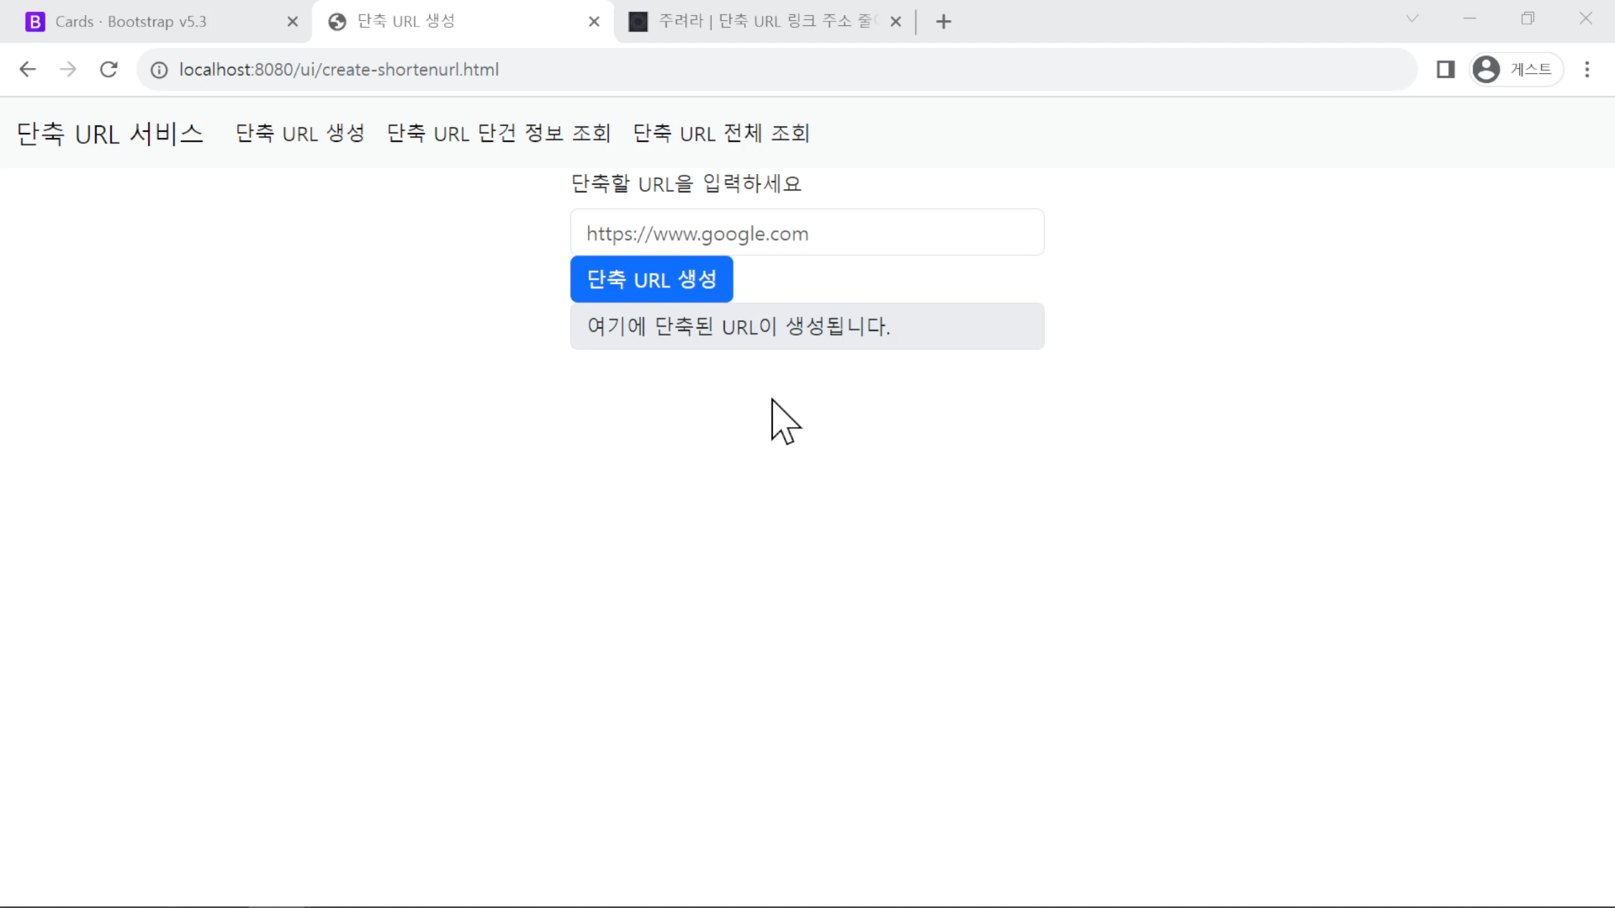The width and height of the screenshot is (1615, 908).
Task: Click the 단축 URL 서비스 brand link
Action: tap(110, 134)
